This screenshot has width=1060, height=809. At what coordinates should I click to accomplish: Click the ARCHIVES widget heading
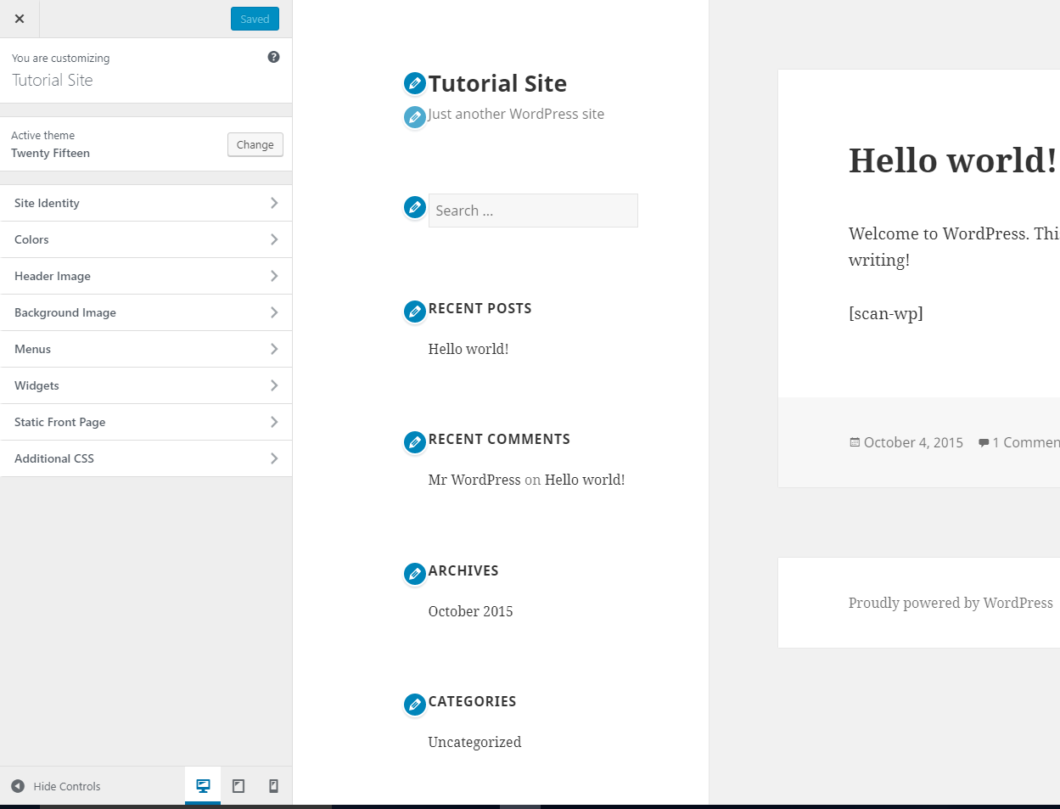pos(463,570)
